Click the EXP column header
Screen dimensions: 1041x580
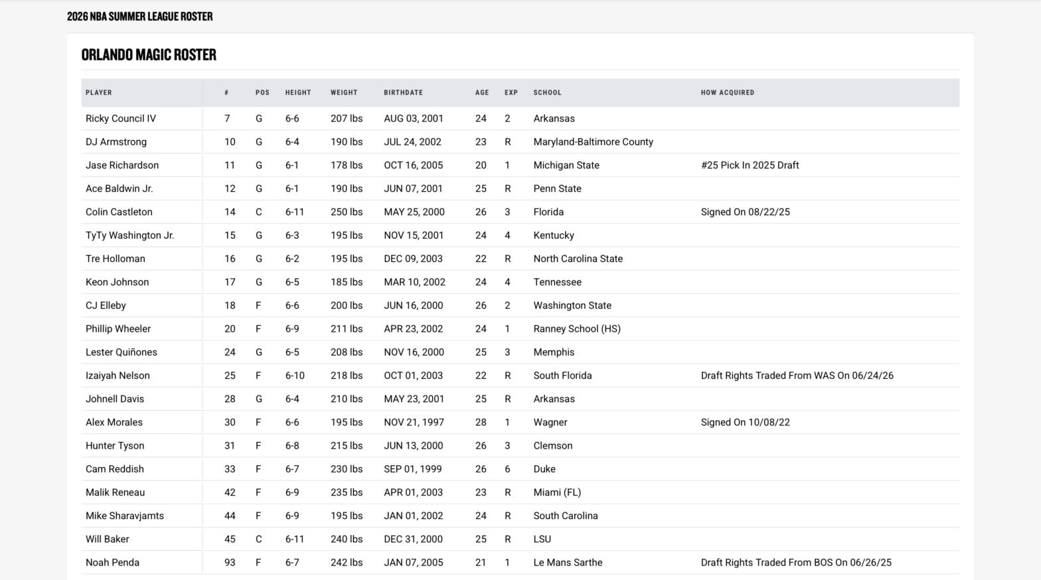coord(511,93)
